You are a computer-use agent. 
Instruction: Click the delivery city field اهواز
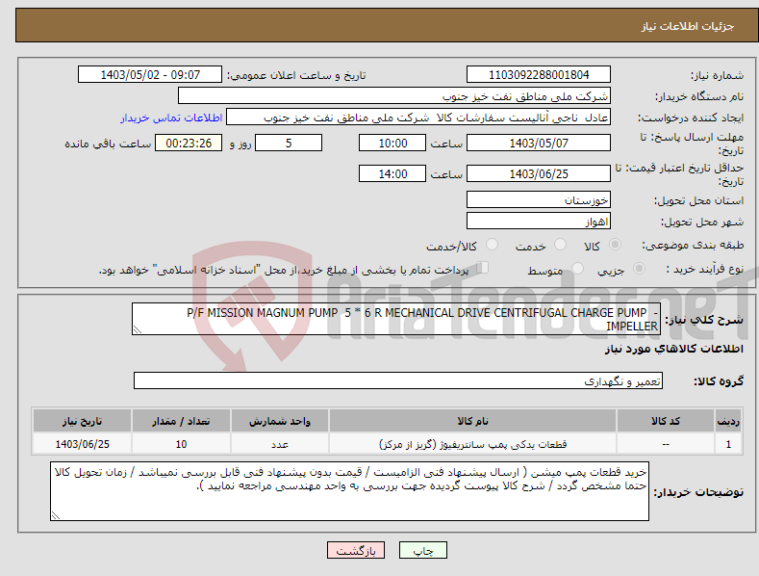pos(539,222)
